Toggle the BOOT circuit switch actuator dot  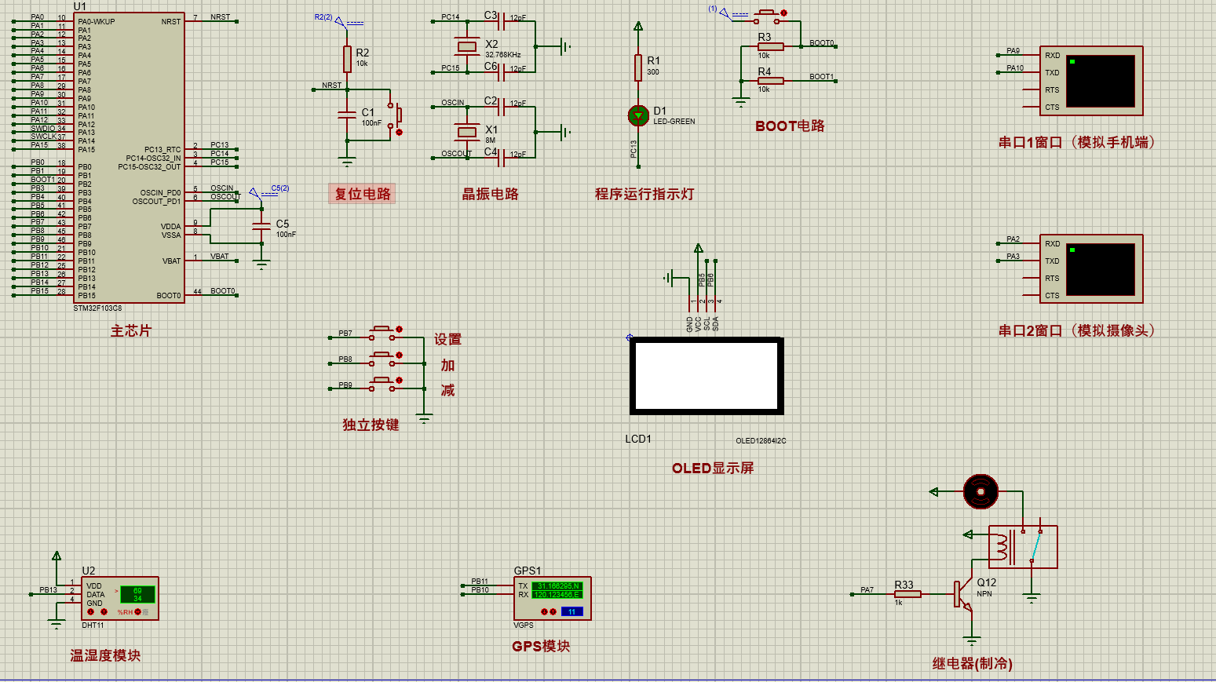[x=783, y=13]
